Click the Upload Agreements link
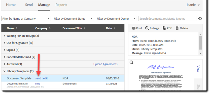Image resolution: width=209 pixels, height=93 pixels. (106, 64)
